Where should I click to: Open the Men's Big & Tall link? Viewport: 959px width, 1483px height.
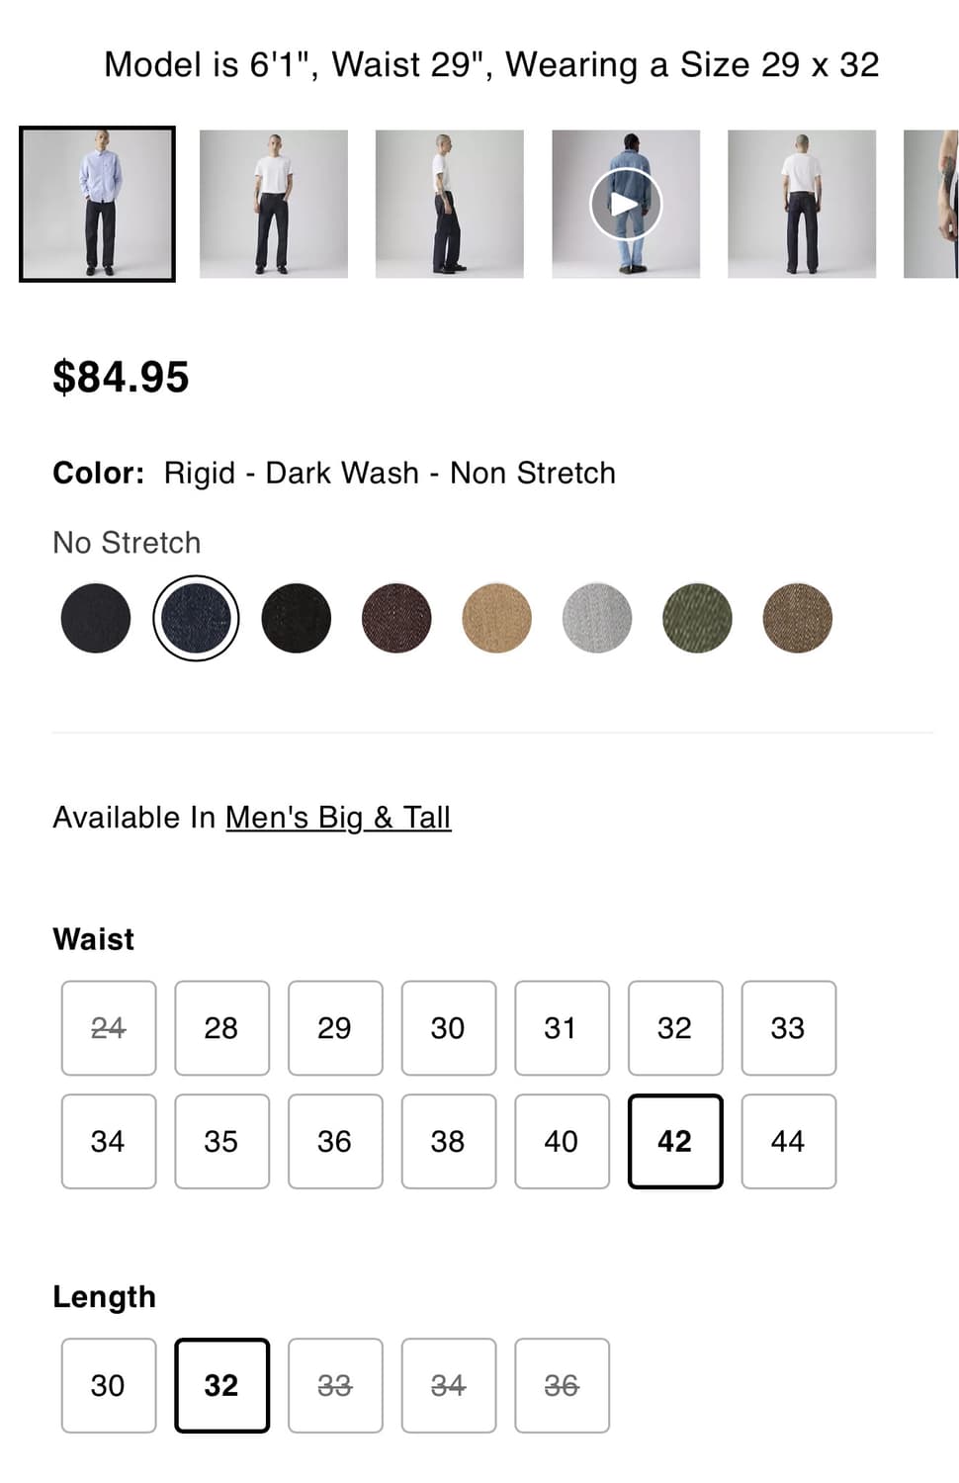(x=338, y=818)
